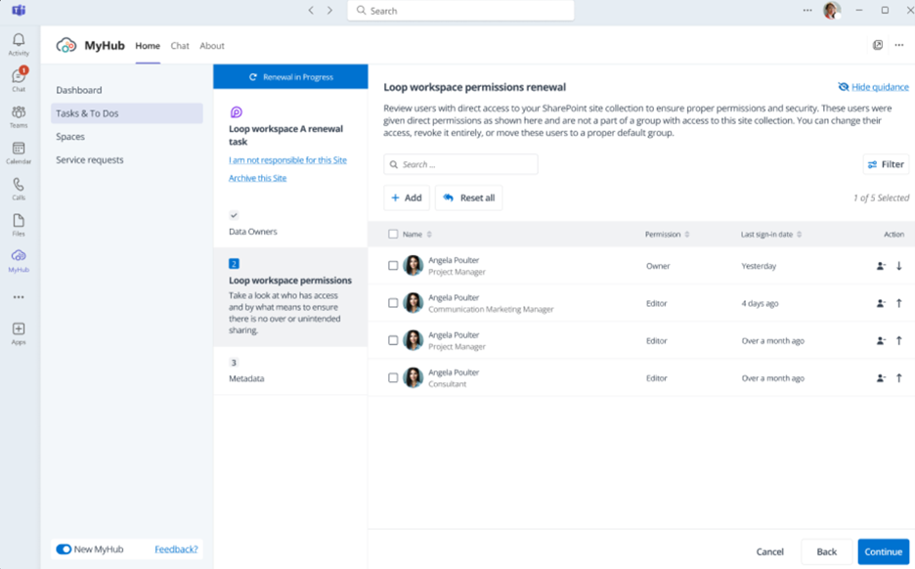This screenshot has height=569, width=915.
Task: Open Calendar from the left rail
Action: coord(19,152)
